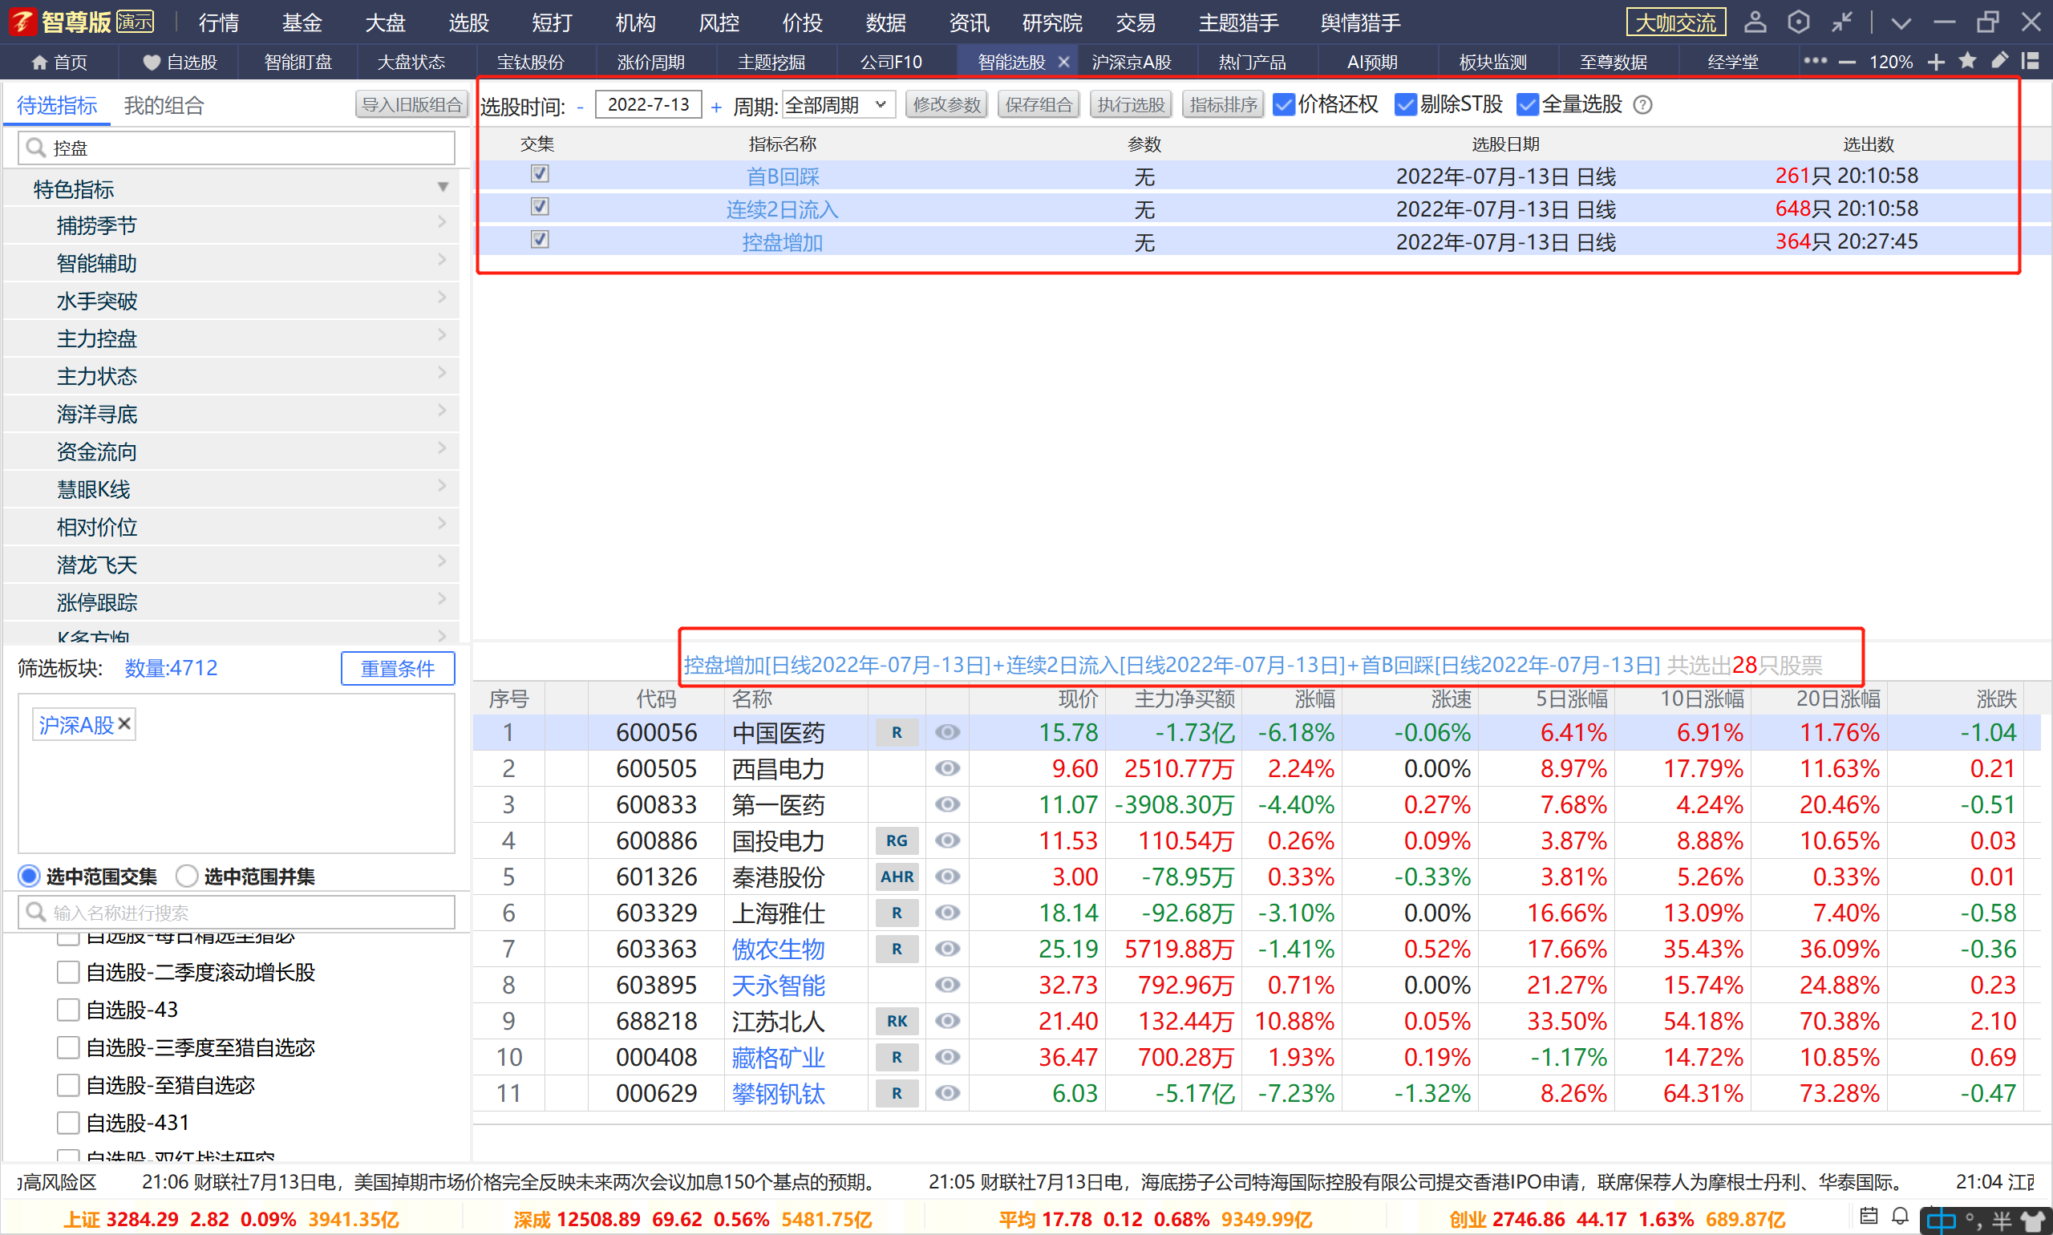The image size is (2053, 1235).
Task: Check the 自选股-43 checkbox
Action: coord(68,1010)
